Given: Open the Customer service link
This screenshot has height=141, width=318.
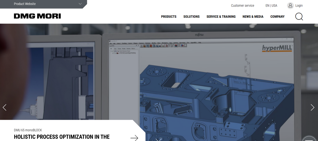Looking at the screenshot, I should (x=242, y=6).
